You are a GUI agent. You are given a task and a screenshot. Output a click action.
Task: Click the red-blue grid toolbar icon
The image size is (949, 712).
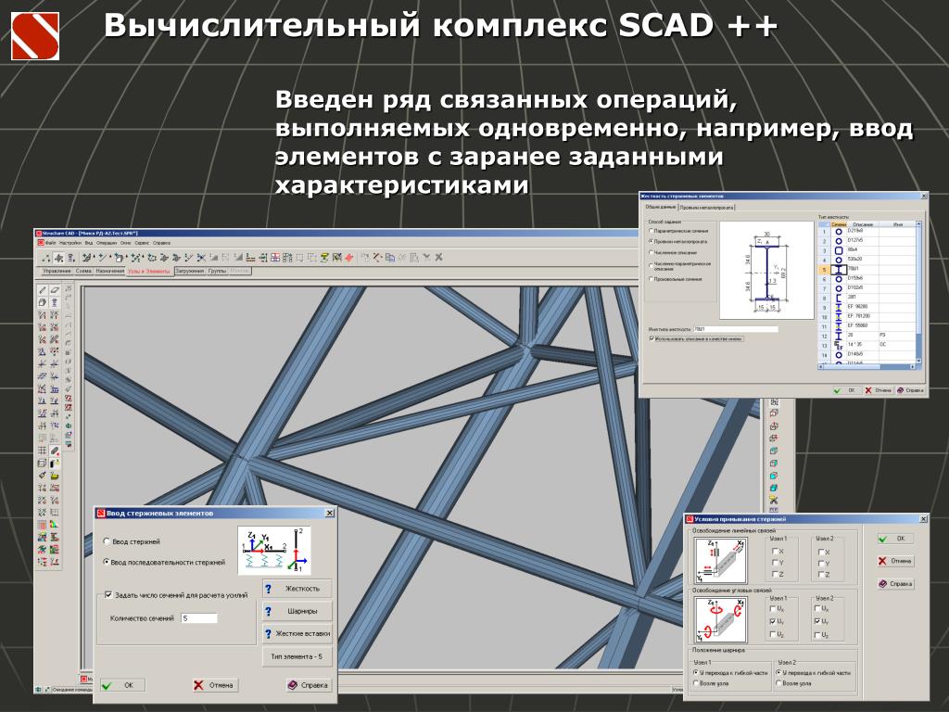(274, 258)
